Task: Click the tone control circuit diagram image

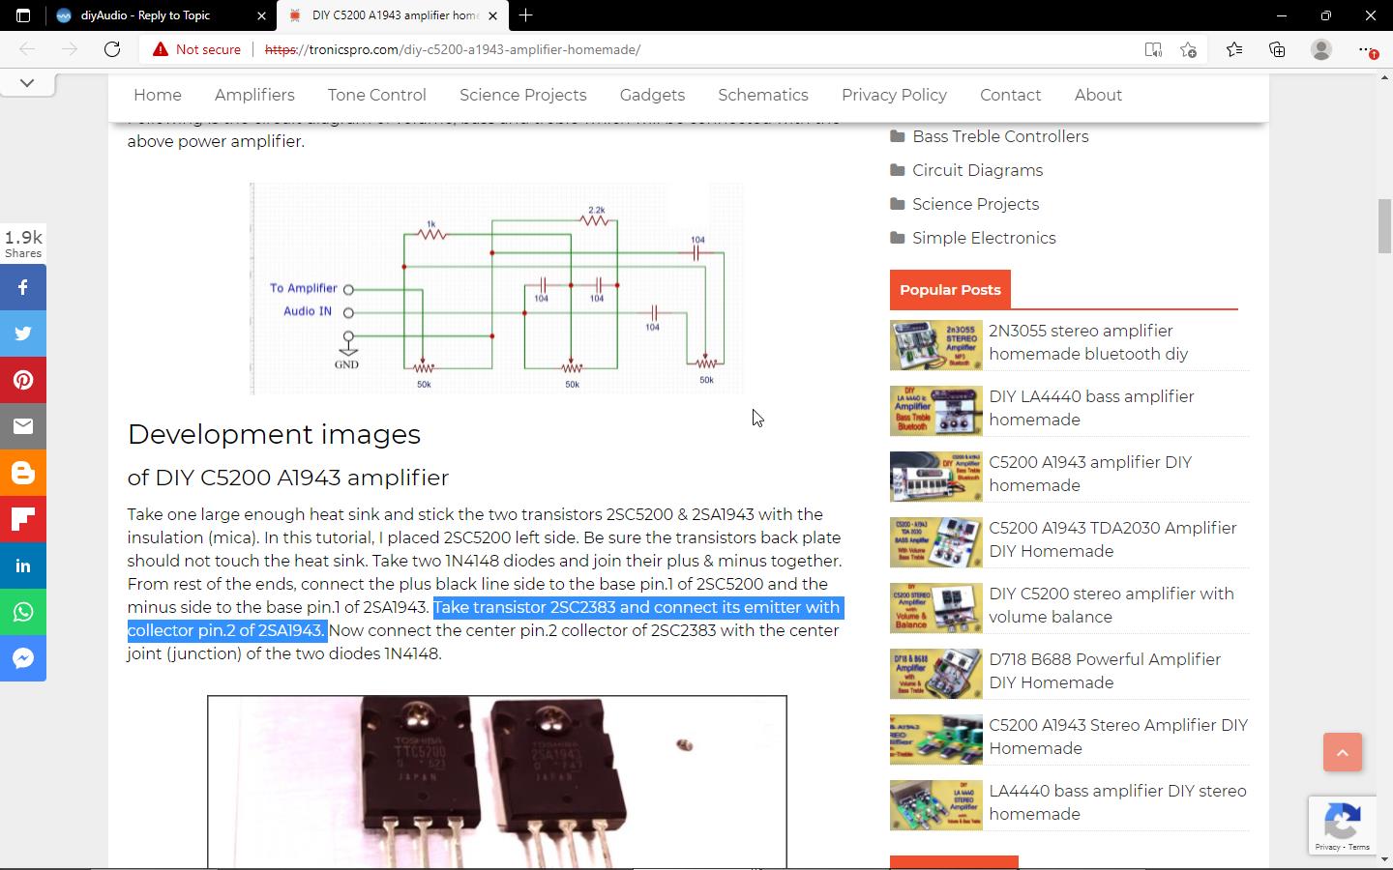Action: click(x=497, y=288)
